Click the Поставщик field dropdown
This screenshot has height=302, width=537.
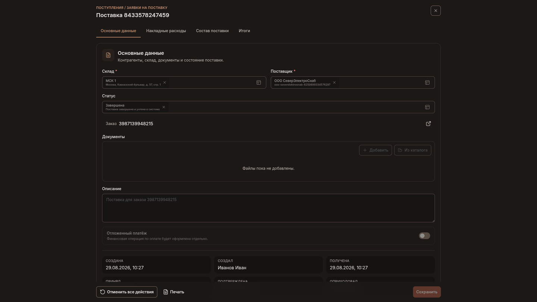tap(353, 82)
